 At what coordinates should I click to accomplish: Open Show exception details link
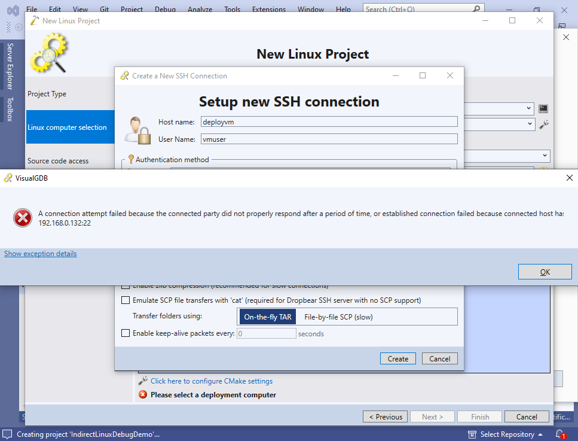click(x=41, y=254)
